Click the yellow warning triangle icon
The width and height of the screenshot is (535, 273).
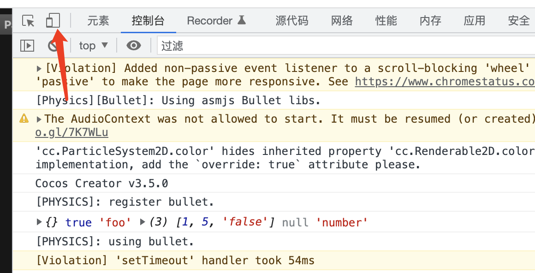pyautogui.click(x=24, y=119)
